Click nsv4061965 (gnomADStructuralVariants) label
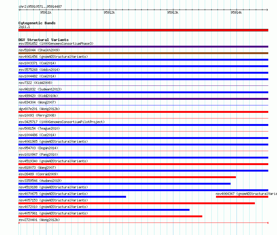 click(53, 141)
